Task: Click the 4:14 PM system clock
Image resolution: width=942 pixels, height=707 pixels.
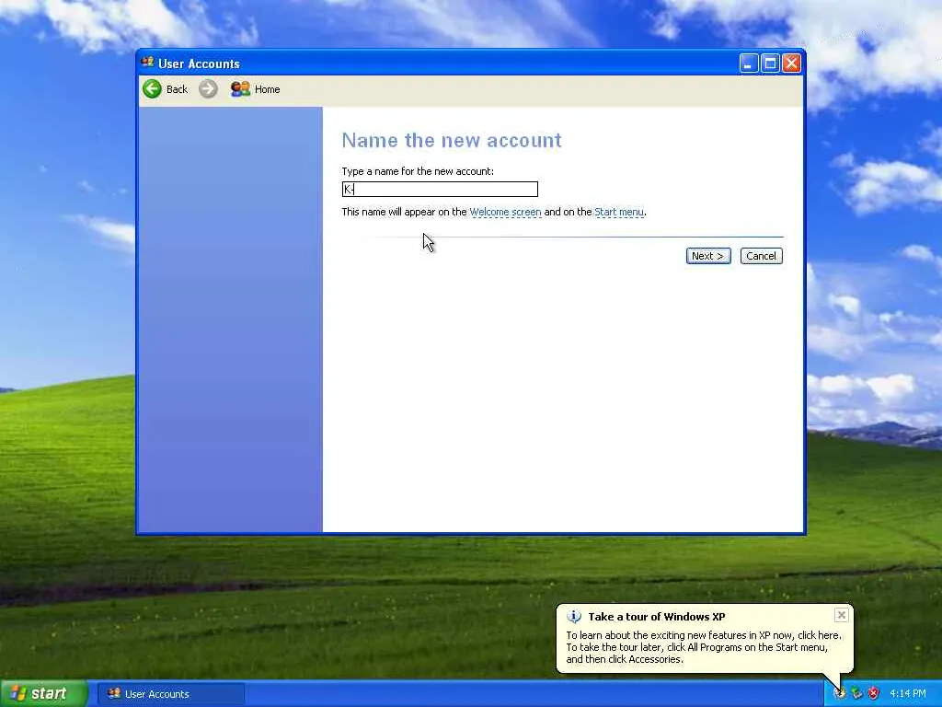Action: (908, 693)
